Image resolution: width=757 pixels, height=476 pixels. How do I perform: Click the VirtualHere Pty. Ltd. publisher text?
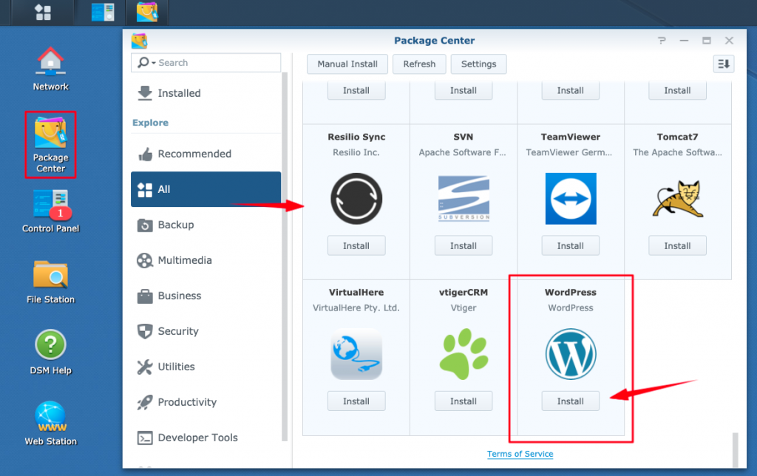356,308
